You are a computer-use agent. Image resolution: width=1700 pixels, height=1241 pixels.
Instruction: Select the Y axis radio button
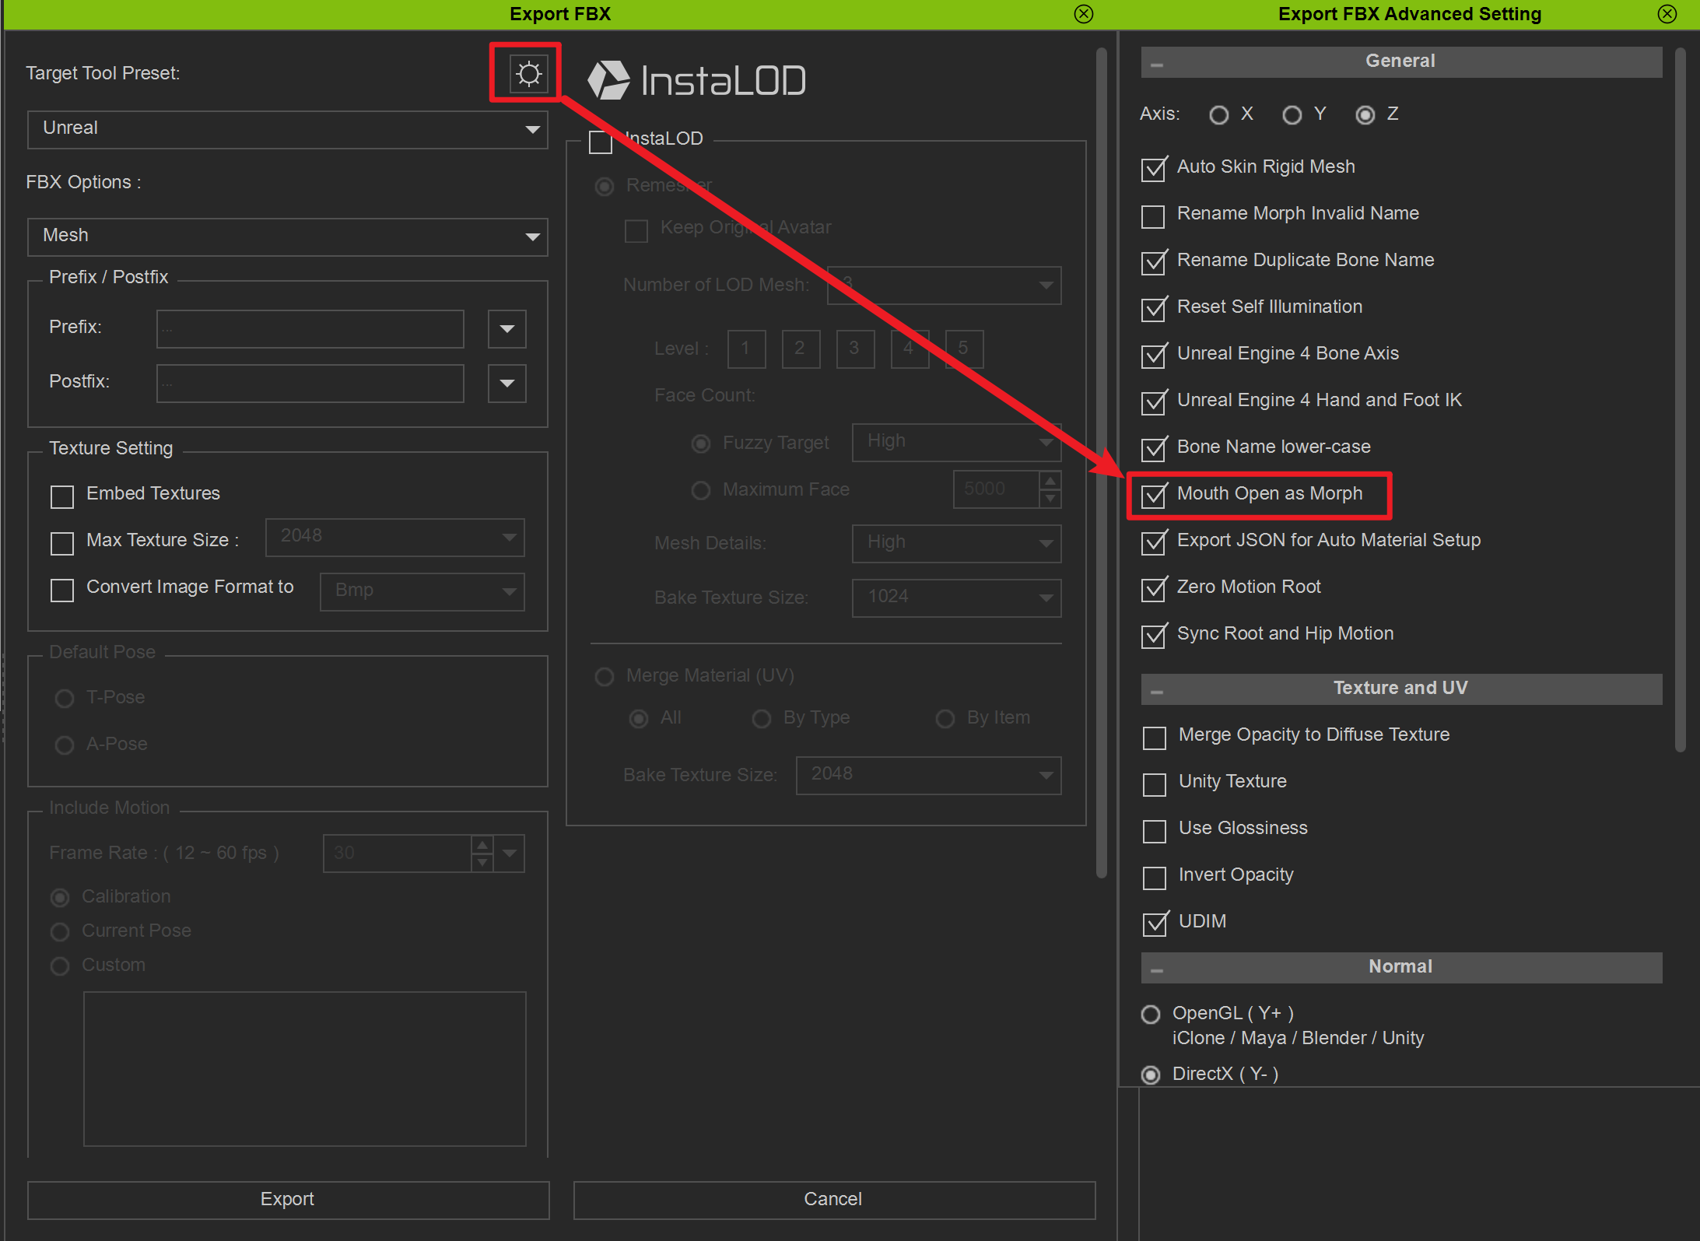point(1292,116)
